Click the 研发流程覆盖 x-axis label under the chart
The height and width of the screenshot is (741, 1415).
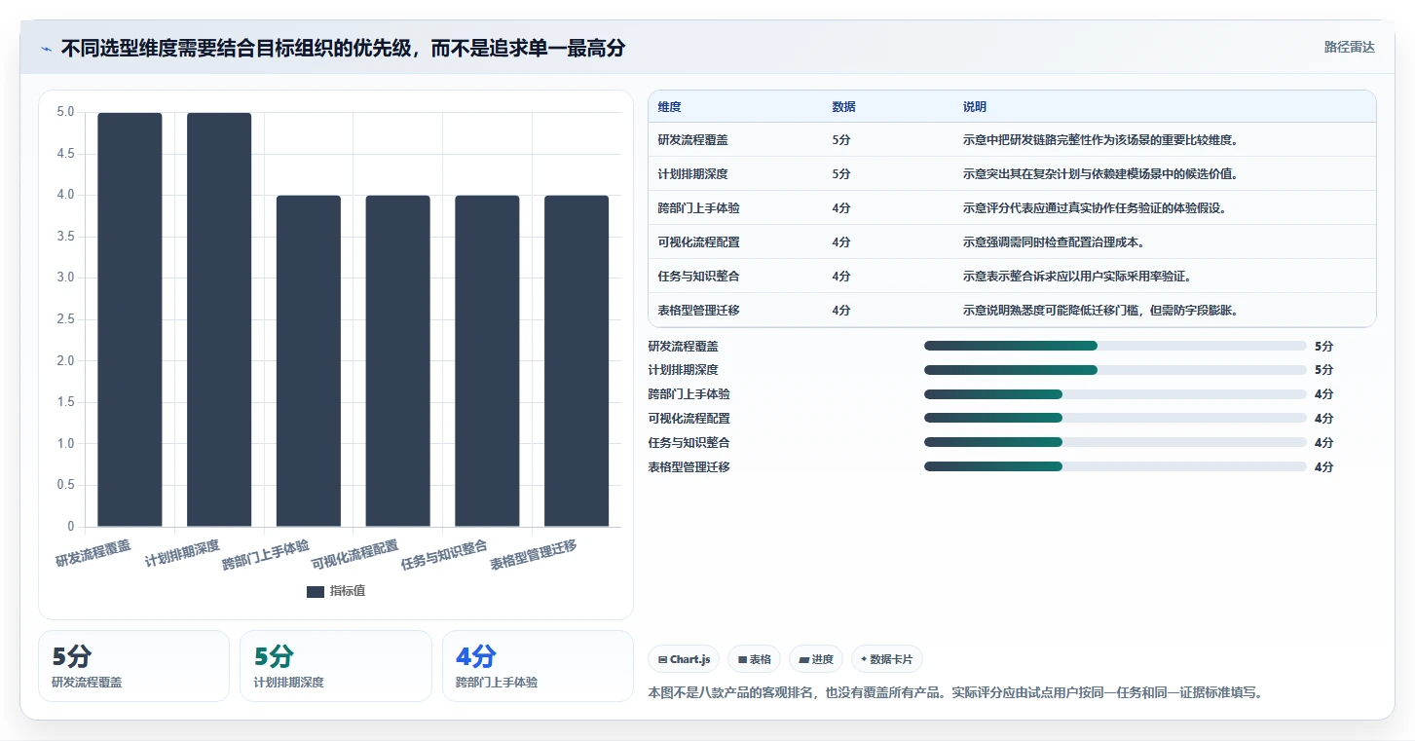coord(93,554)
